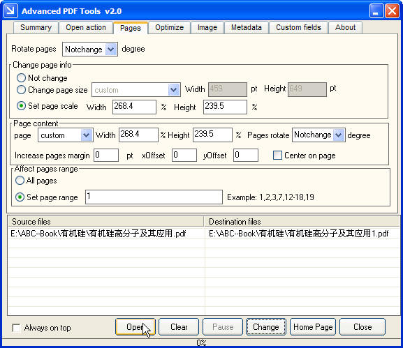Image resolution: width=403 pixels, height=348 pixels.
Task: Edit the page range text field
Action: (x=154, y=197)
